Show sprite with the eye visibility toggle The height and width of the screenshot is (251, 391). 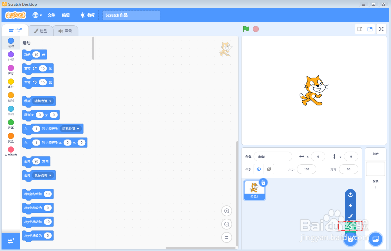pyautogui.click(x=258, y=169)
